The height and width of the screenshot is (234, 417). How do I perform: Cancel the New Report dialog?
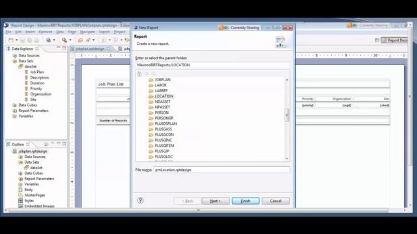click(x=276, y=201)
